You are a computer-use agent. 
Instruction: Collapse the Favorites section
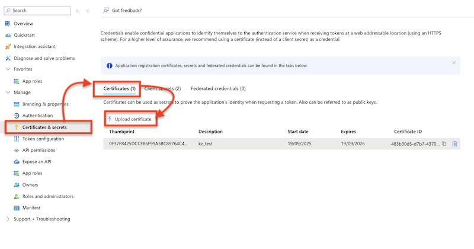coord(8,69)
